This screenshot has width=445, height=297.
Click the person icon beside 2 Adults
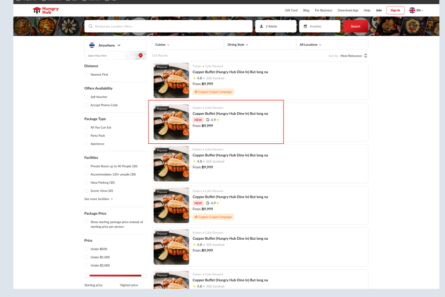coord(262,26)
